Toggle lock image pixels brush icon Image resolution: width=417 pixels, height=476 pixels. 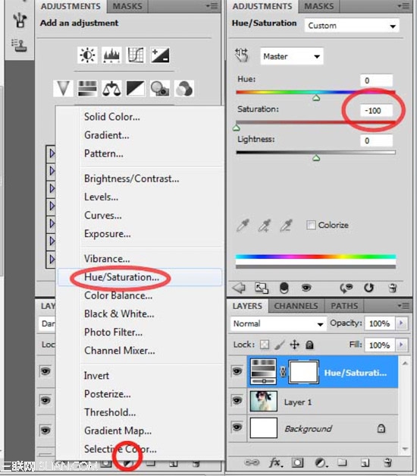point(280,345)
